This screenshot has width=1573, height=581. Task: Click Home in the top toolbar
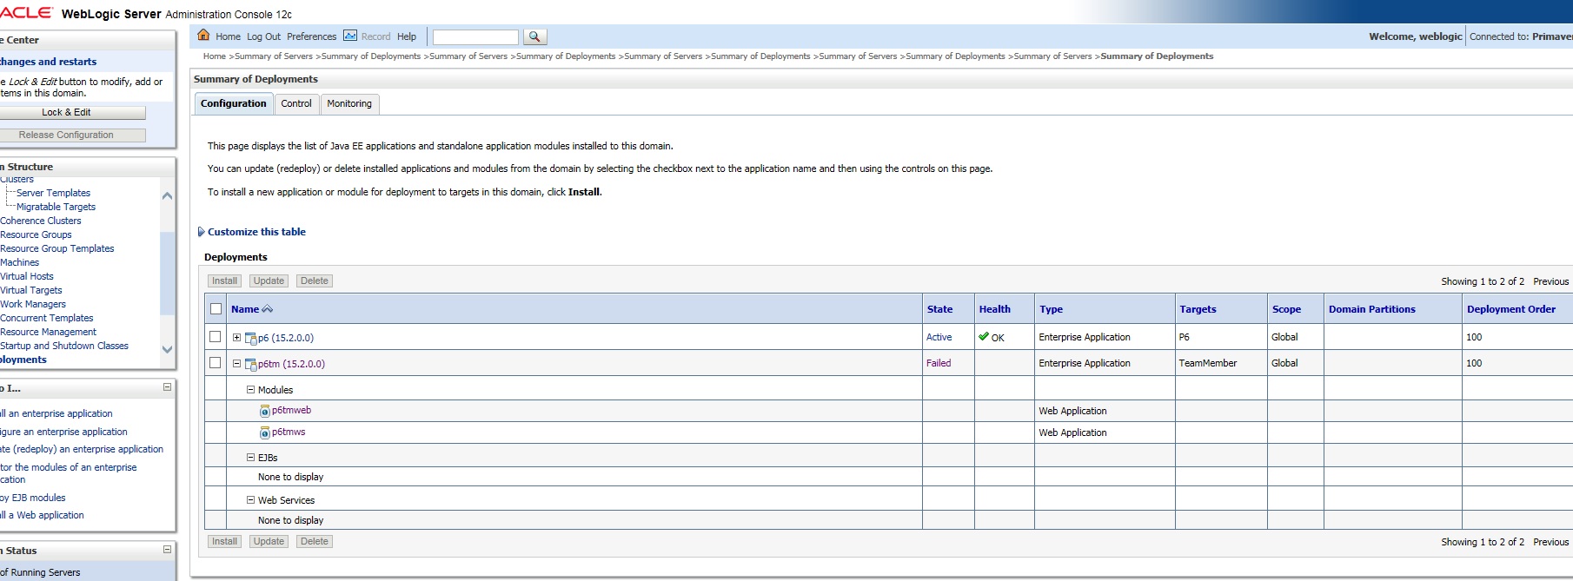click(x=228, y=36)
